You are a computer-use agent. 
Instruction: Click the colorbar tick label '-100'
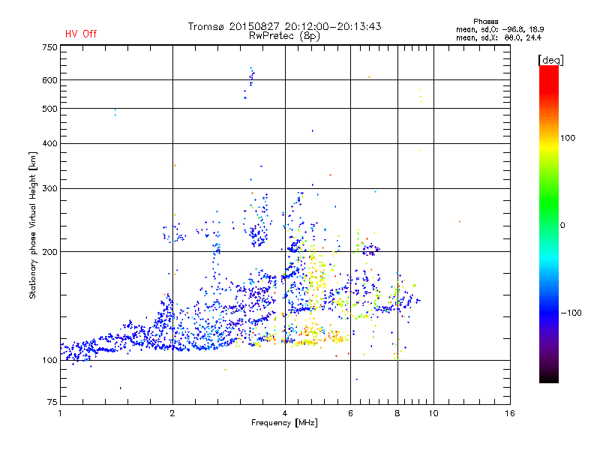click(571, 313)
